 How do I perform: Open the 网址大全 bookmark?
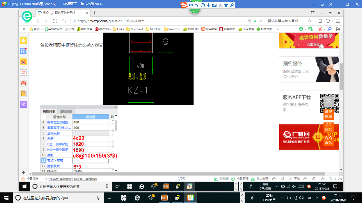point(85,29)
